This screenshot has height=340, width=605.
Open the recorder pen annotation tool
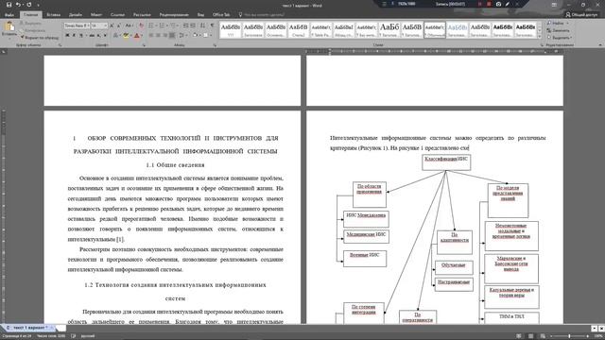click(508, 4)
